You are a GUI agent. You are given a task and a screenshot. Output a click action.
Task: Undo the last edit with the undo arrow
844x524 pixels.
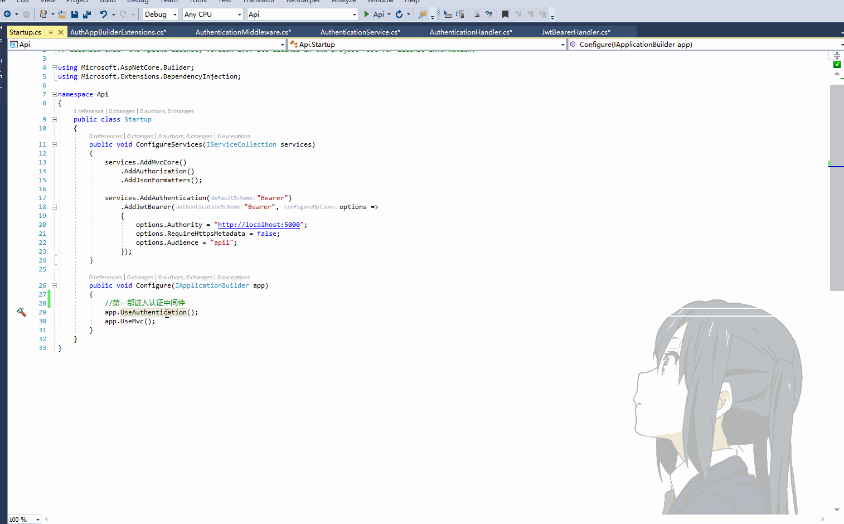[x=104, y=14]
